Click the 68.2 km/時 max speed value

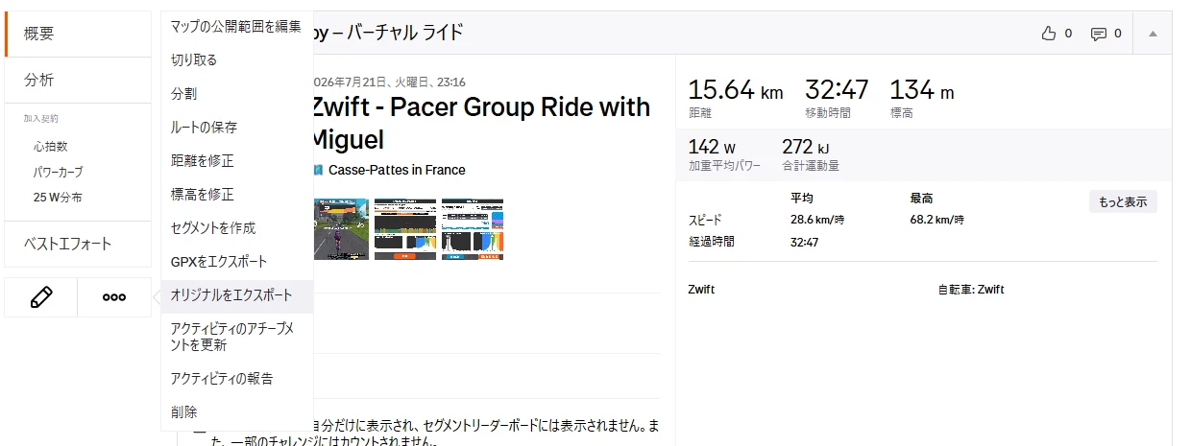tap(937, 220)
